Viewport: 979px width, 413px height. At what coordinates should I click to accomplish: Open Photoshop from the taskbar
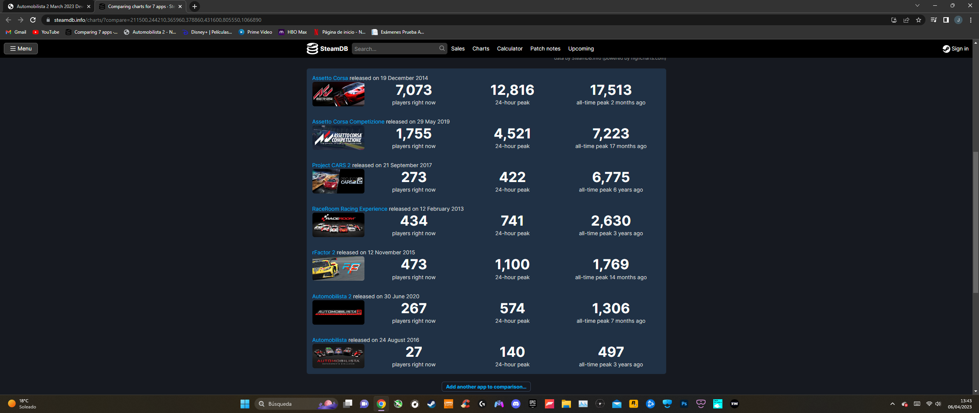click(x=684, y=404)
